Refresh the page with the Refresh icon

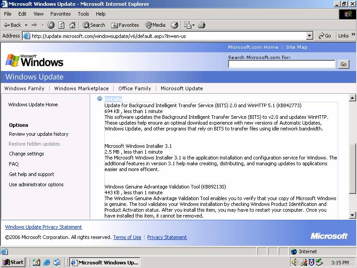[62, 25]
